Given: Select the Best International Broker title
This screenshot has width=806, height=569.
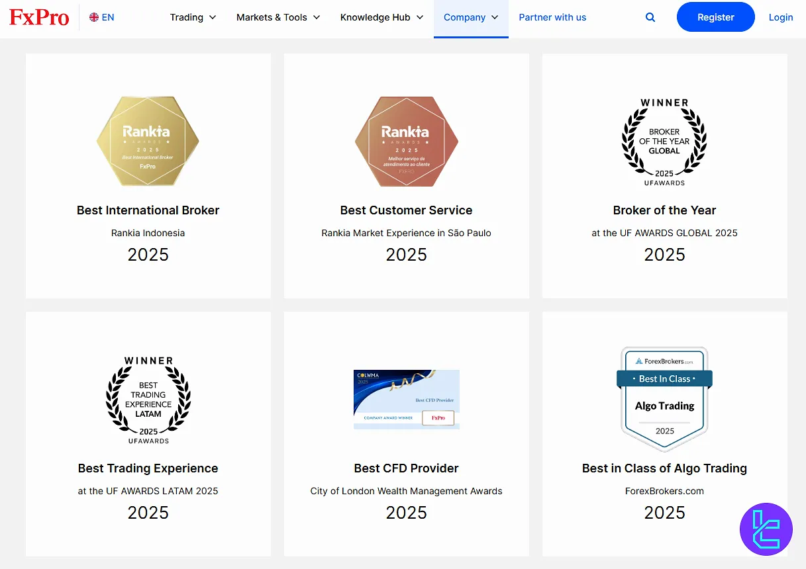Looking at the screenshot, I should tap(148, 210).
